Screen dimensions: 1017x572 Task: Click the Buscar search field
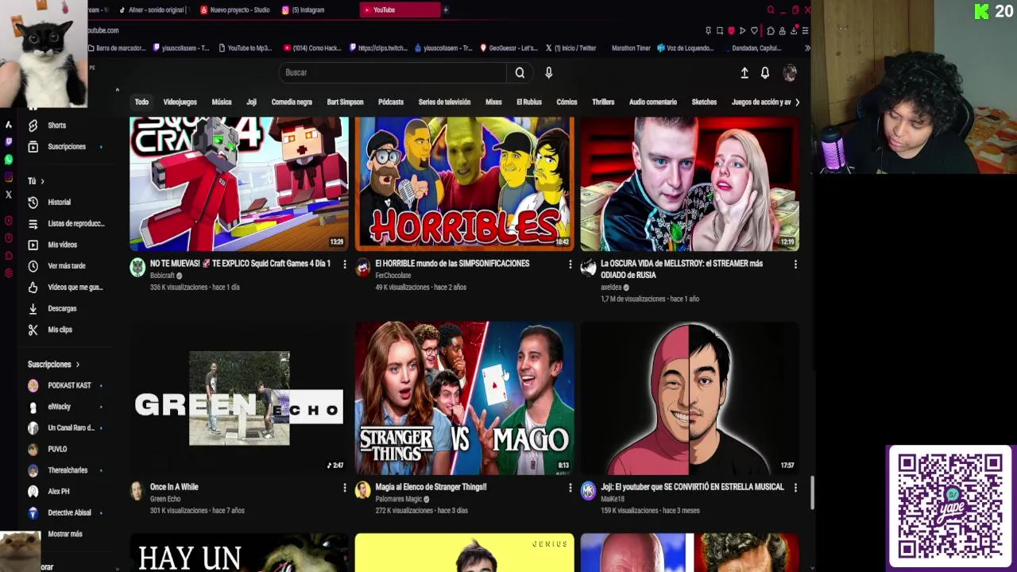[392, 72]
